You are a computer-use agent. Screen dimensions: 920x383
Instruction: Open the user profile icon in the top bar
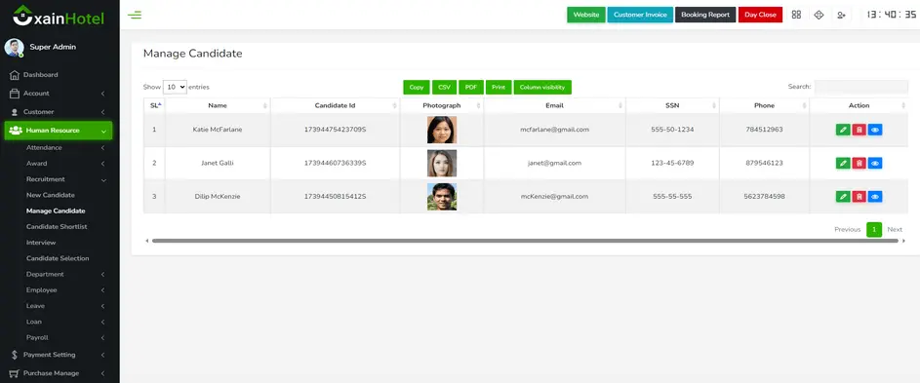click(x=841, y=16)
